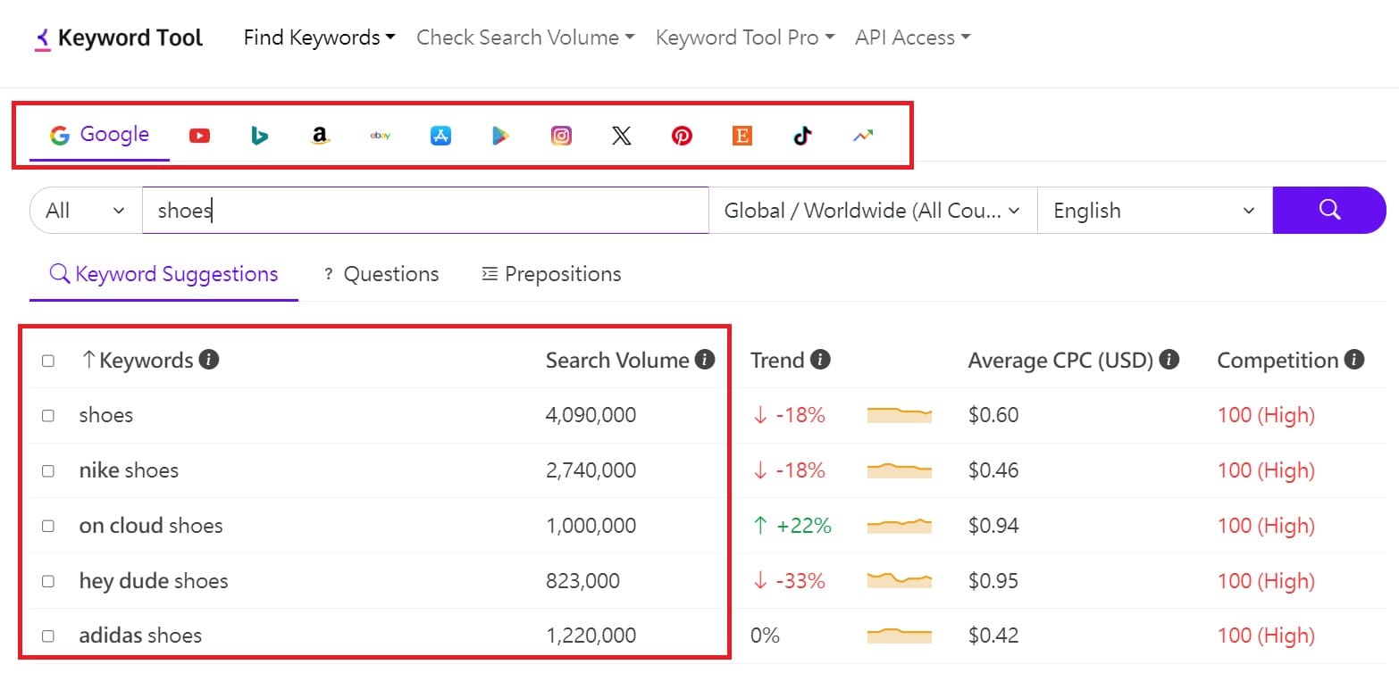Image resolution: width=1399 pixels, height=673 pixels.
Task: Open the X (Twitter) icon tab
Action: click(622, 136)
